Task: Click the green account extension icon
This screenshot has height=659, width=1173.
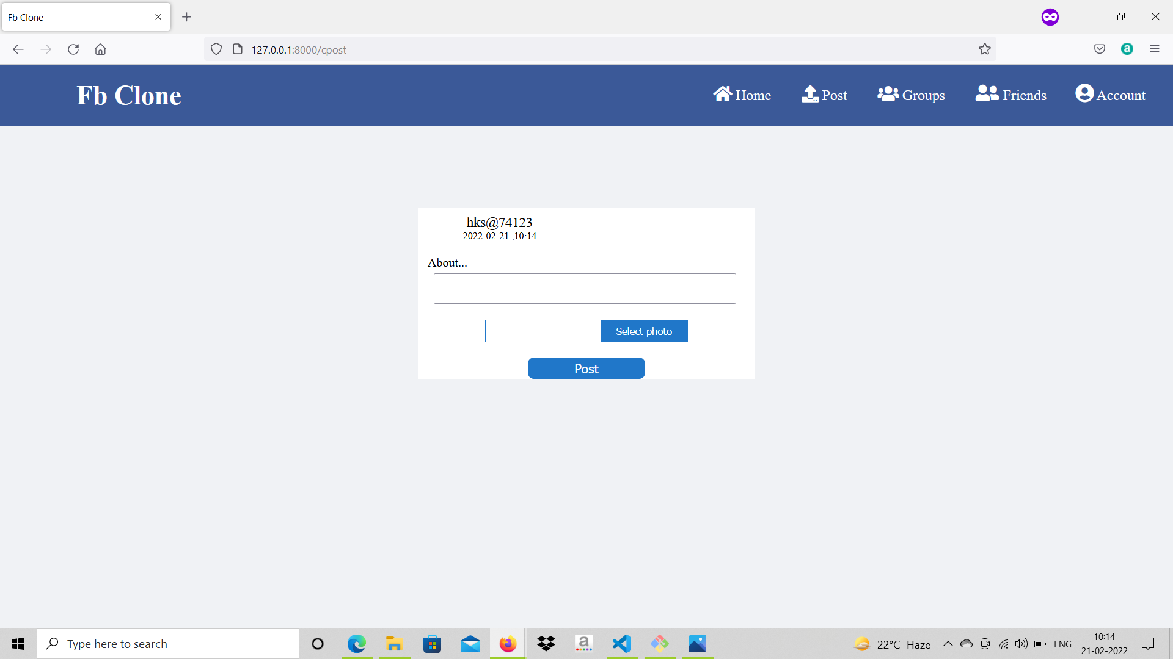Action: [1127, 49]
